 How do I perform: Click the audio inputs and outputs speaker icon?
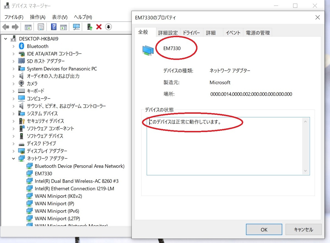[x=21, y=76]
